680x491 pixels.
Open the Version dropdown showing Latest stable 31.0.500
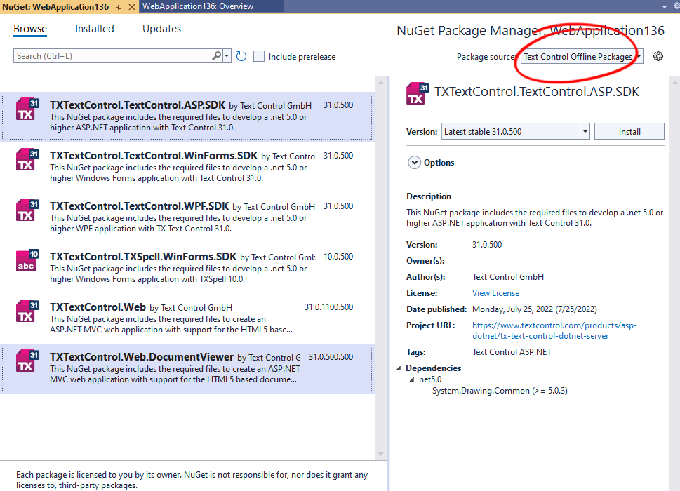pyautogui.click(x=516, y=131)
